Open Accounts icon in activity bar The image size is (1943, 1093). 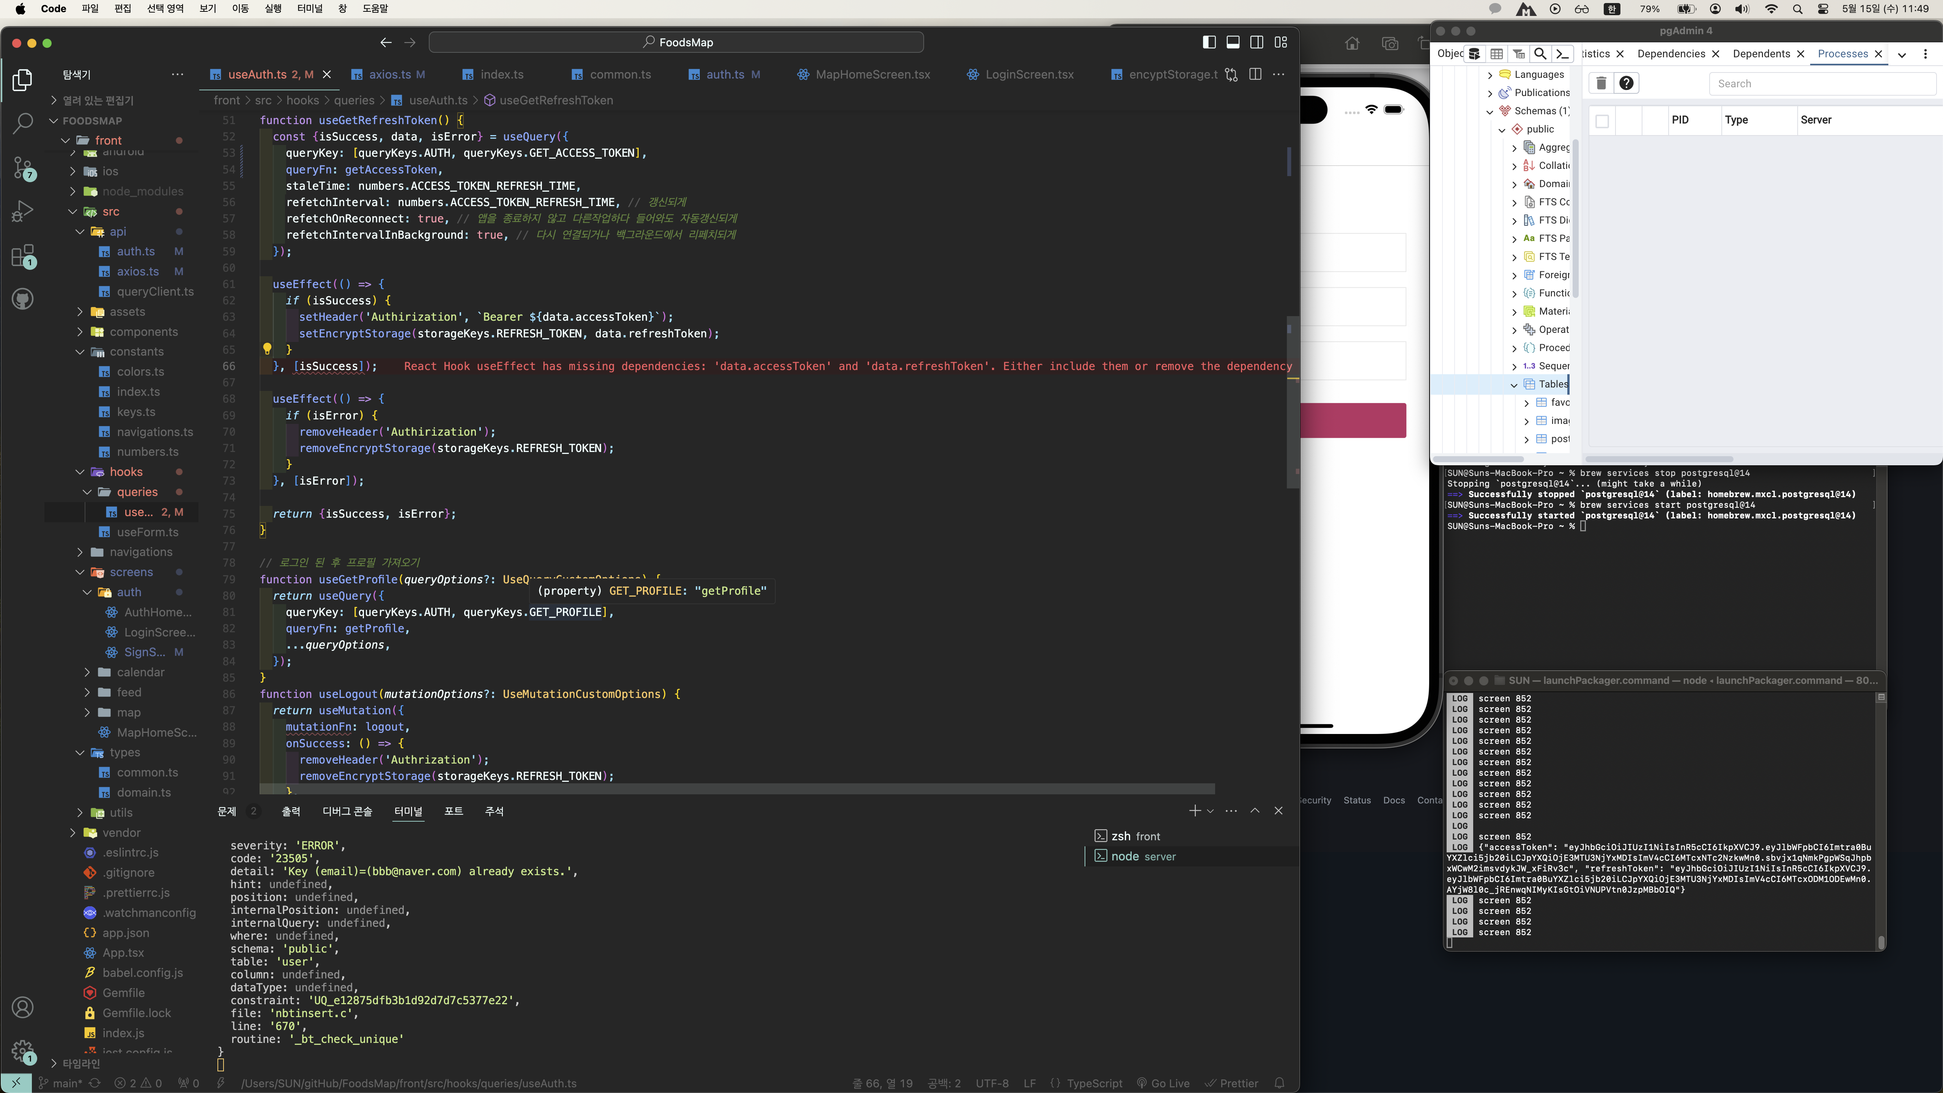tap(23, 1007)
